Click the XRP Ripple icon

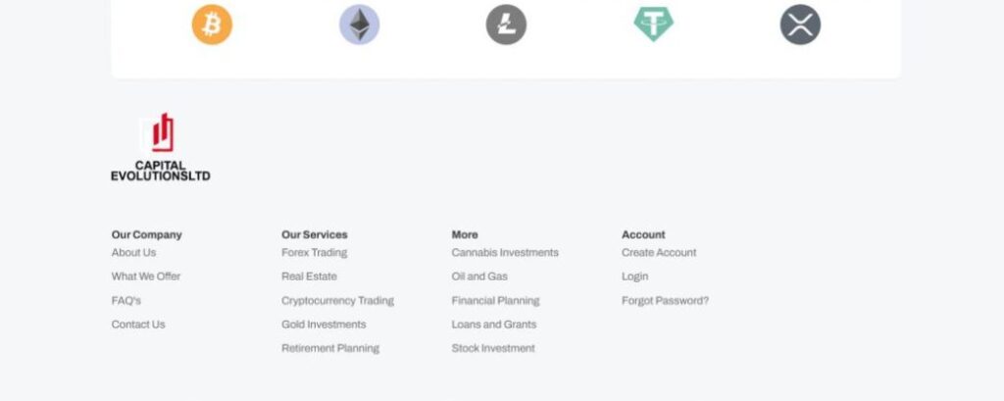[x=800, y=25]
